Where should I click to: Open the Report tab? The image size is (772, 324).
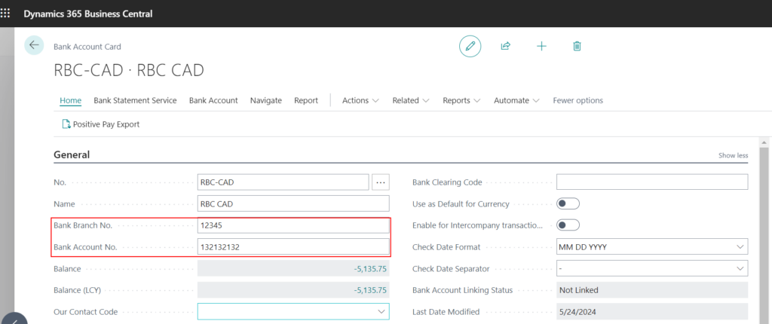(306, 100)
